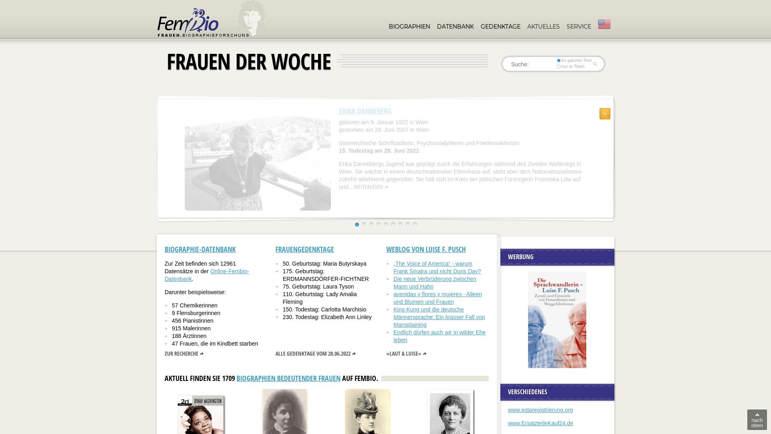The height and width of the screenshot is (434, 771).
Task: Click '110. Geburtstag: Lady Amalia Fleming' entry
Action: (320, 298)
